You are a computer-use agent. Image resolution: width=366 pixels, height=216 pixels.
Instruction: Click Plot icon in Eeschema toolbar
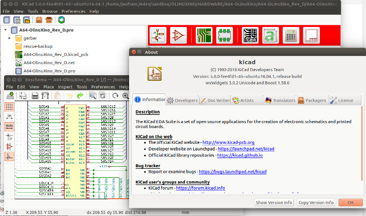coord(45,96)
